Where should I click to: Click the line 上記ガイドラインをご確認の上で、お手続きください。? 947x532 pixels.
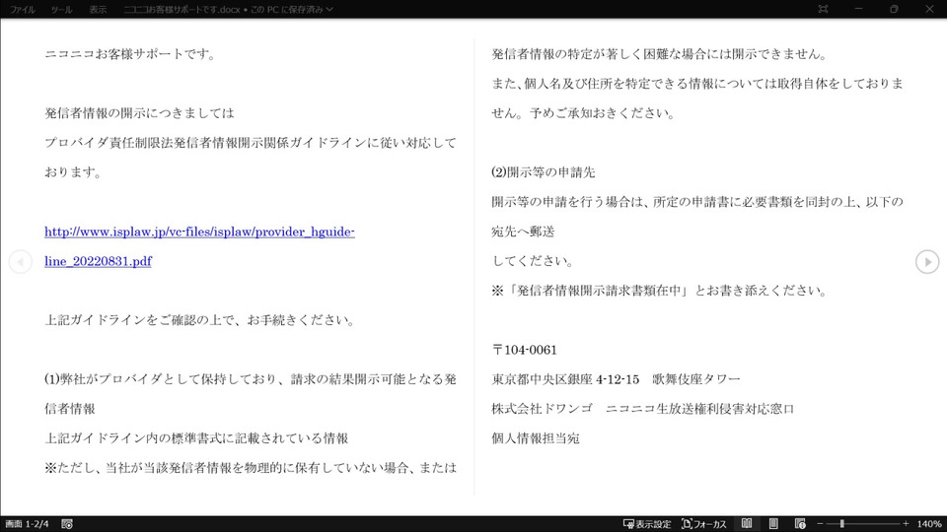[x=200, y=320]
